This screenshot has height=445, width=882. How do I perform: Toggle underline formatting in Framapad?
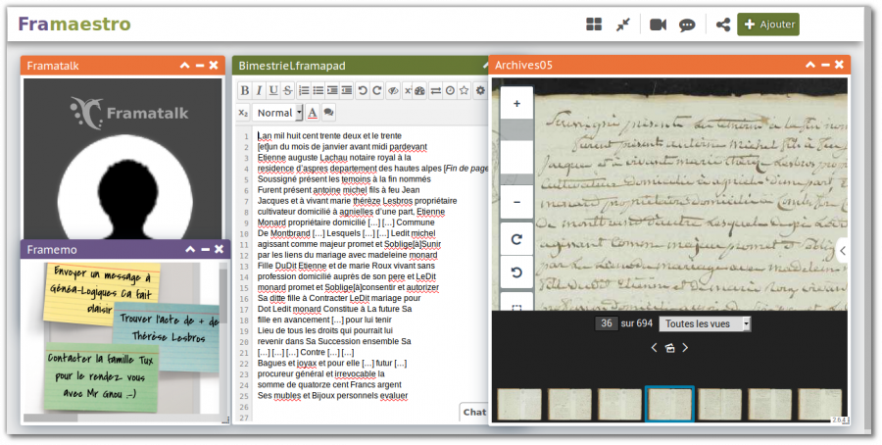pos(273,90)
